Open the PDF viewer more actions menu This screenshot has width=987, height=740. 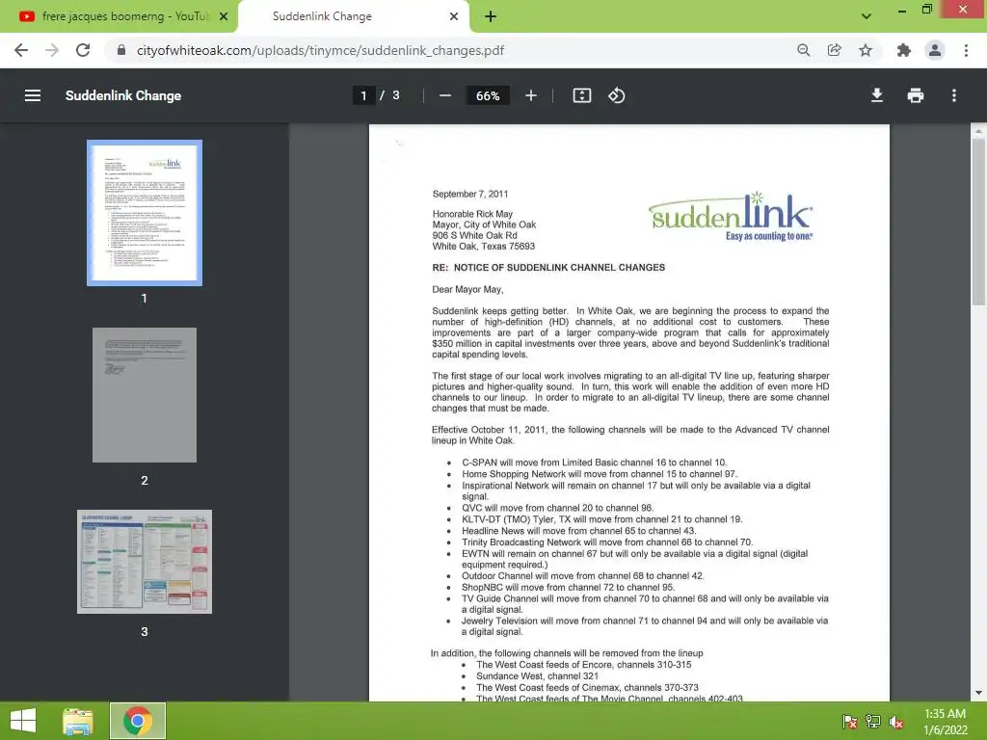(x=954, y=95)
